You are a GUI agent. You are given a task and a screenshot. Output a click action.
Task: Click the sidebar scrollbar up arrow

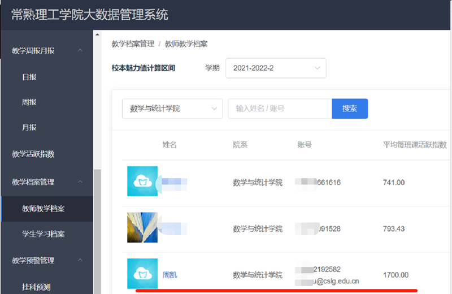pos(97,34)
